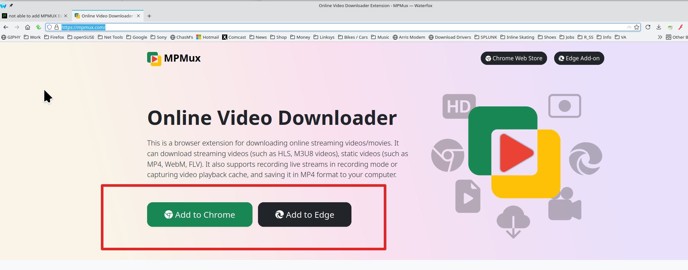Click the Chrome Web Store button
Viewport: 688px width, 270px height.
click(514, 58)
